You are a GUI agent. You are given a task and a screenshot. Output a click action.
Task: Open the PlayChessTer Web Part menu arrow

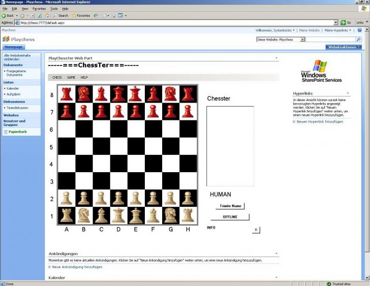tap(276, 58)
